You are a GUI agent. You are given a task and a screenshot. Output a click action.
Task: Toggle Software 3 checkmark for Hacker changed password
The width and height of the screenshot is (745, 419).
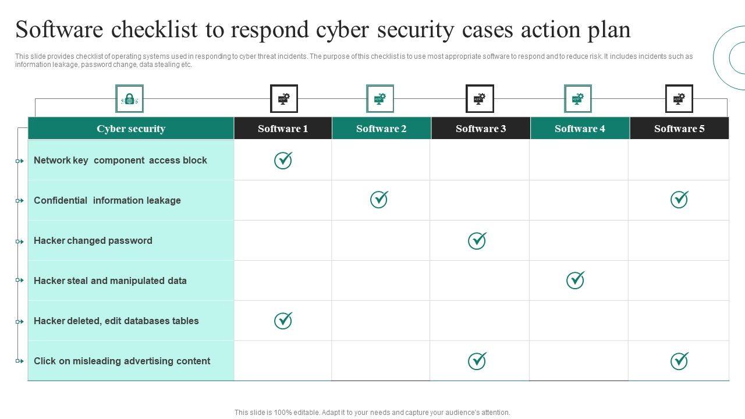(x=477, y=240)
